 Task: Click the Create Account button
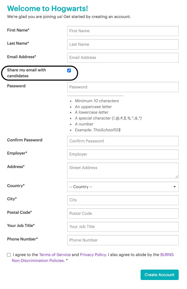tap(160, 275)
